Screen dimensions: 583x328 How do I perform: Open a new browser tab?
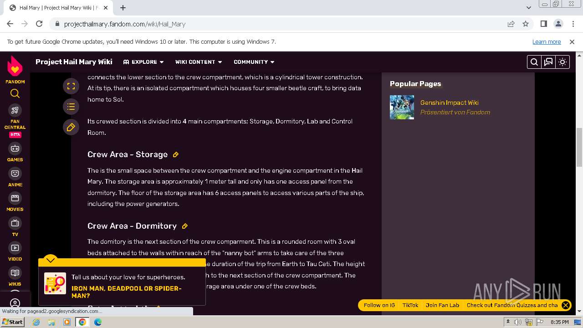(x=123, y=8)
